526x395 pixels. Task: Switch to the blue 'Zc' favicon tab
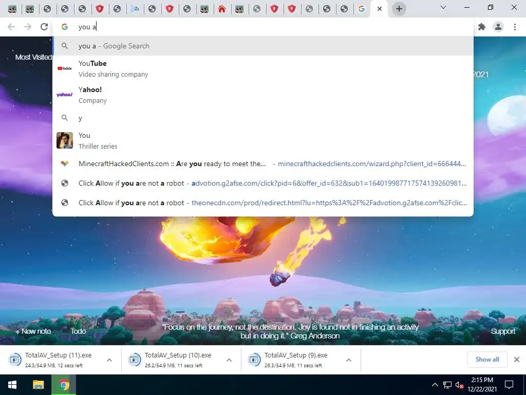point(135,9)
